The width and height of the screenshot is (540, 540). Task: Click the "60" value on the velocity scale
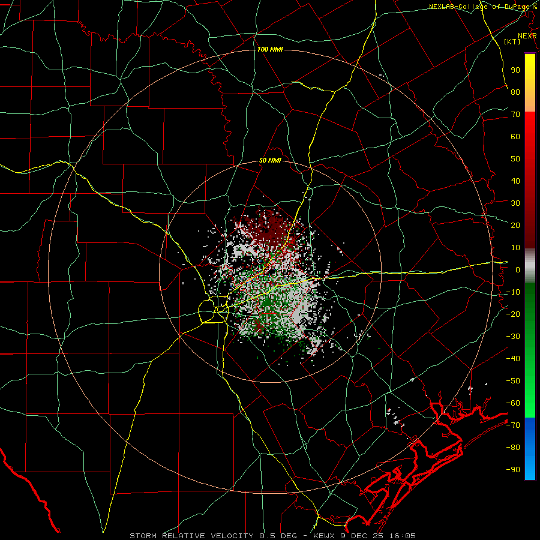pyautogui.click(x=515, y=136)
